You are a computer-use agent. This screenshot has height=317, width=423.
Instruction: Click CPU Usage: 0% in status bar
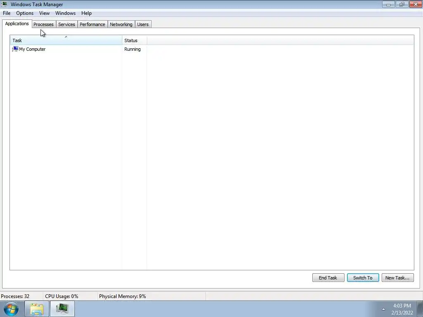pyautogui.click(x=62, y=296)
